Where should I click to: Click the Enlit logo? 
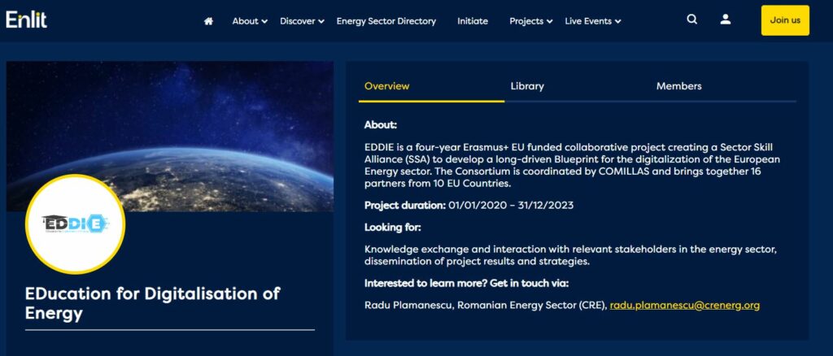(27, 20)
